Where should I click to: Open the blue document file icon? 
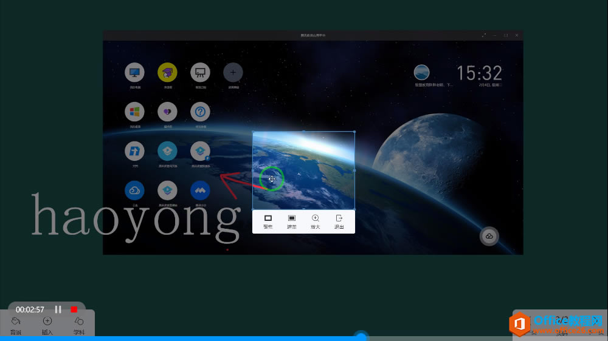click(x=134, y=151)
